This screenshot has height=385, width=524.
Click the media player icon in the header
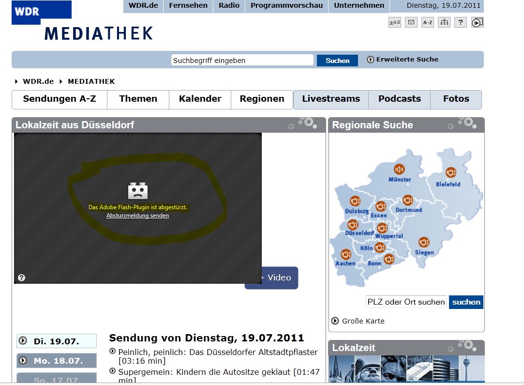(477, 22)
